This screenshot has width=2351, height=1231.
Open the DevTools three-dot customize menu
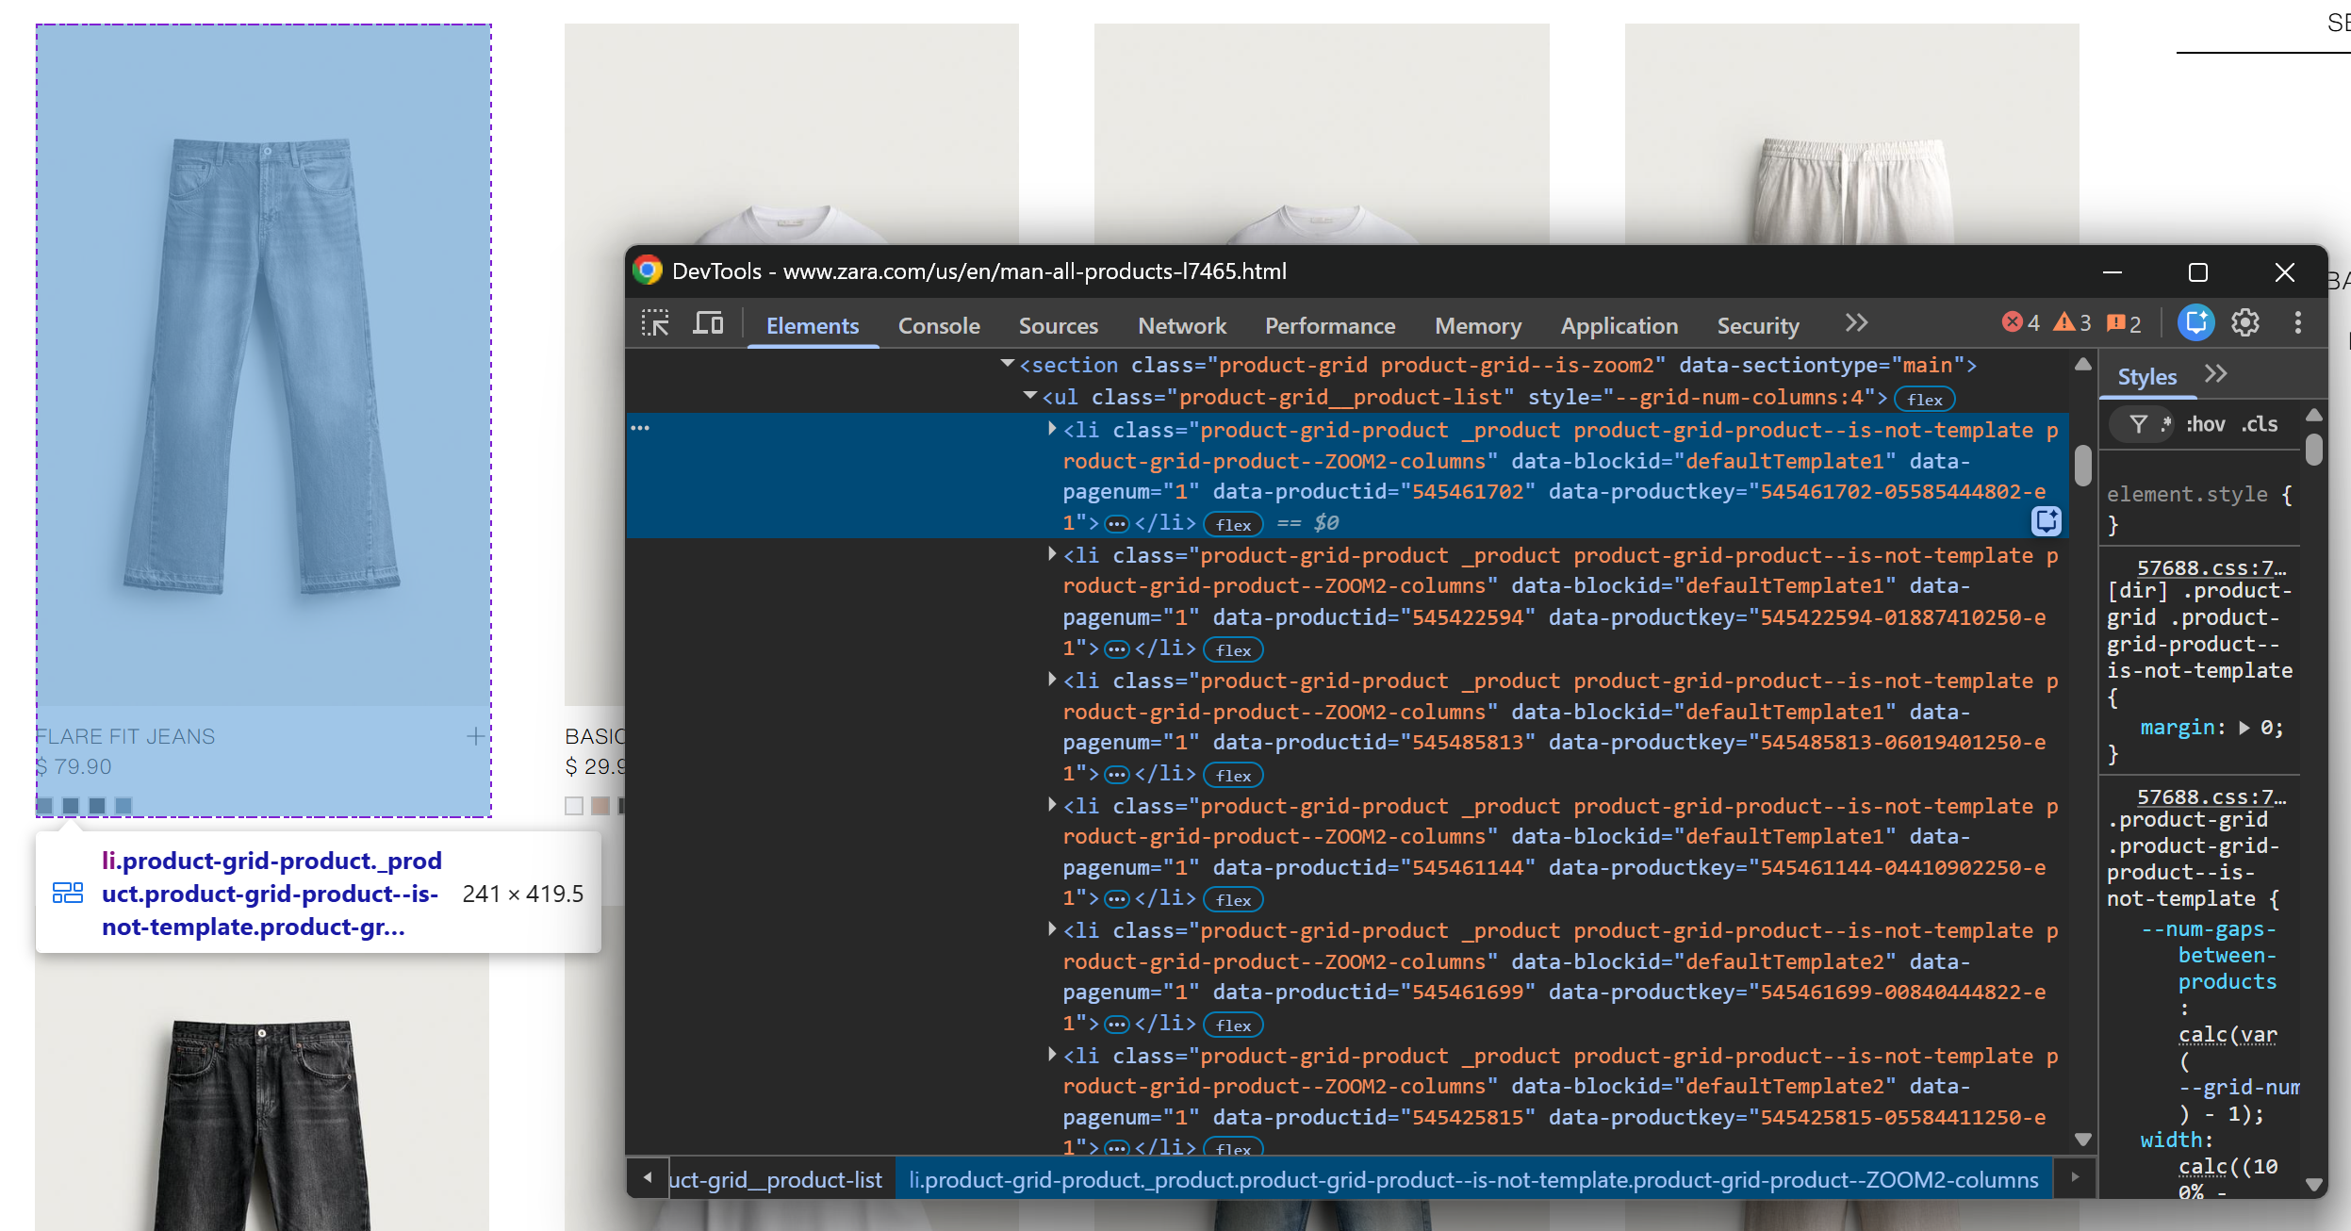coord(2298,322)
